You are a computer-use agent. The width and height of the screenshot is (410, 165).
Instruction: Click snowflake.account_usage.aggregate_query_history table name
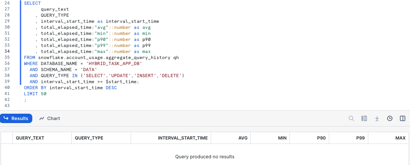(104, 57)
